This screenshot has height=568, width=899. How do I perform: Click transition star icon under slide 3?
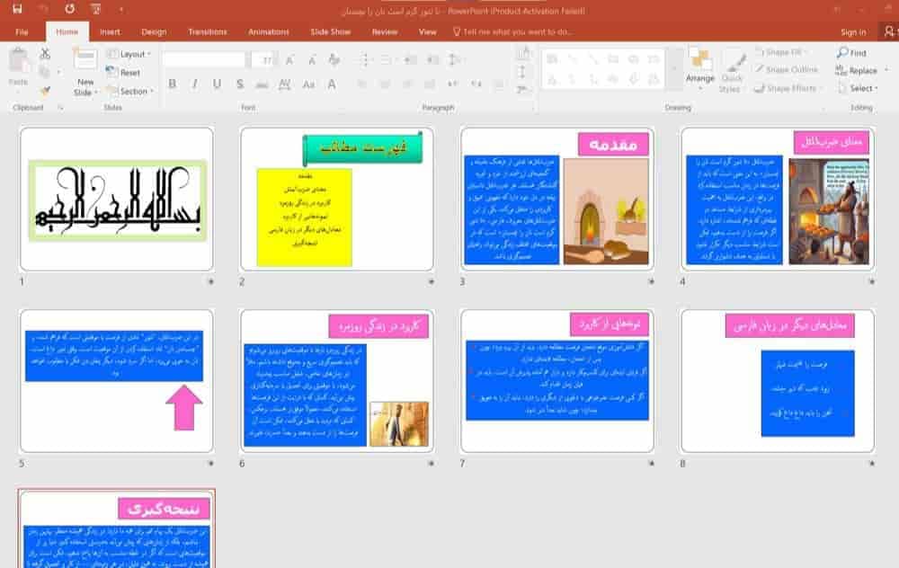pyautogui.click(x=651, y=281)
